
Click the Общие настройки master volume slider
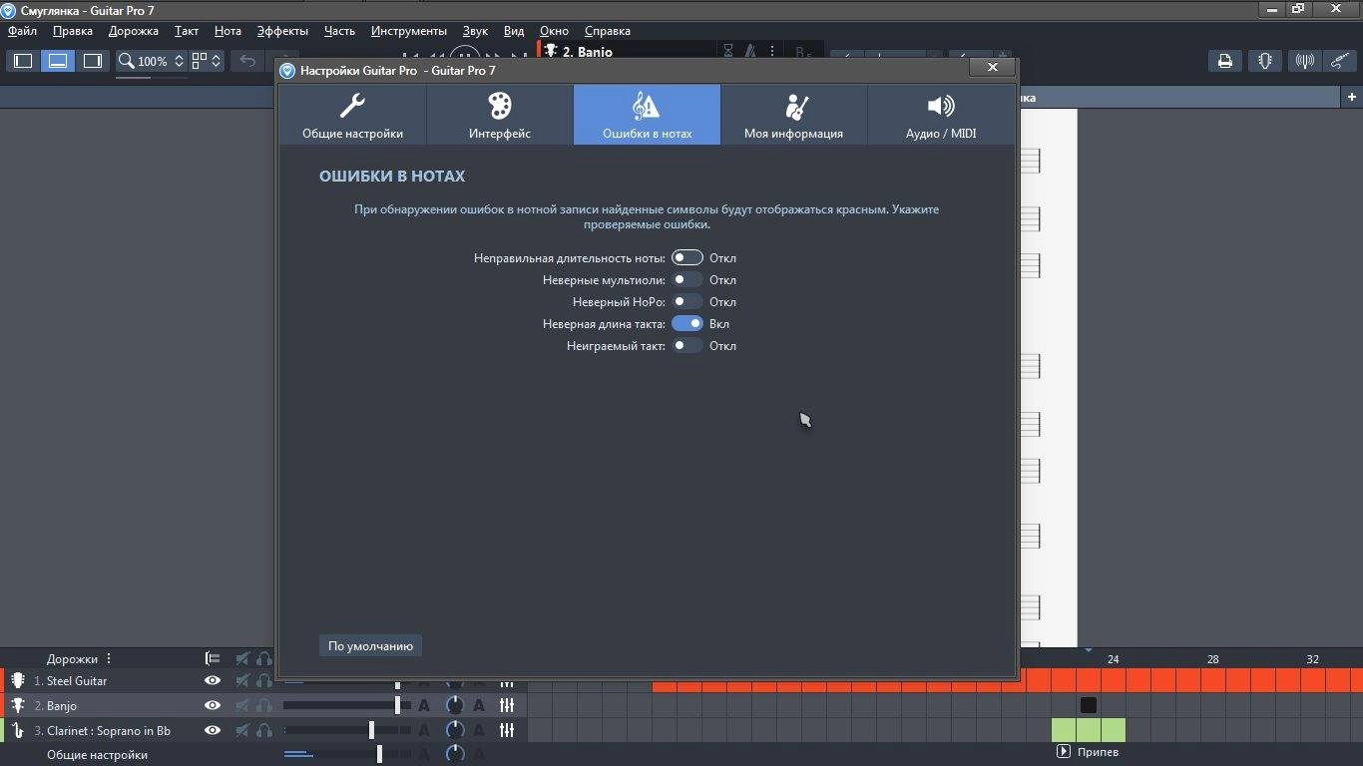(x=379, y=754)
